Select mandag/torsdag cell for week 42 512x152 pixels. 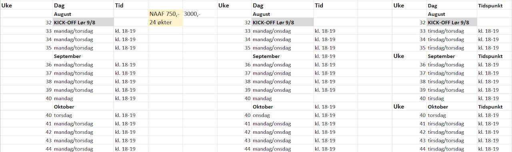tap(83, 132)
